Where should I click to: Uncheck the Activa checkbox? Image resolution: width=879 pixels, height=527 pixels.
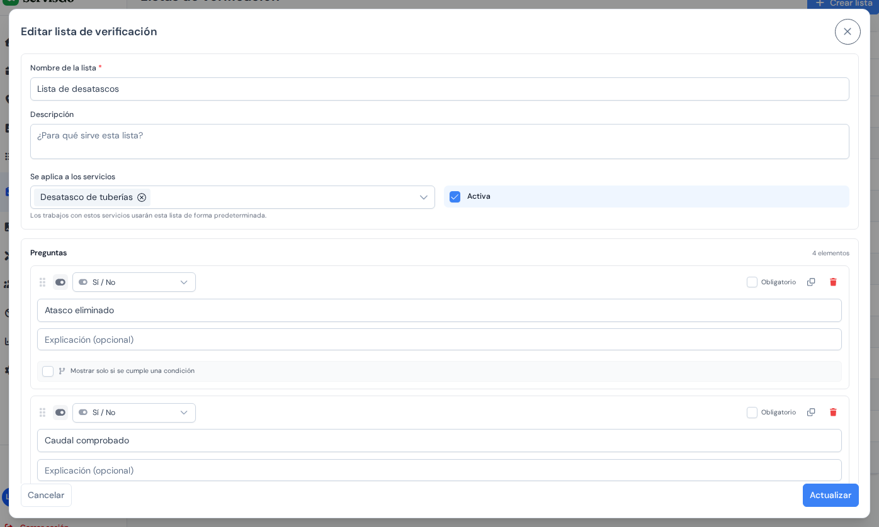(455, 197)
